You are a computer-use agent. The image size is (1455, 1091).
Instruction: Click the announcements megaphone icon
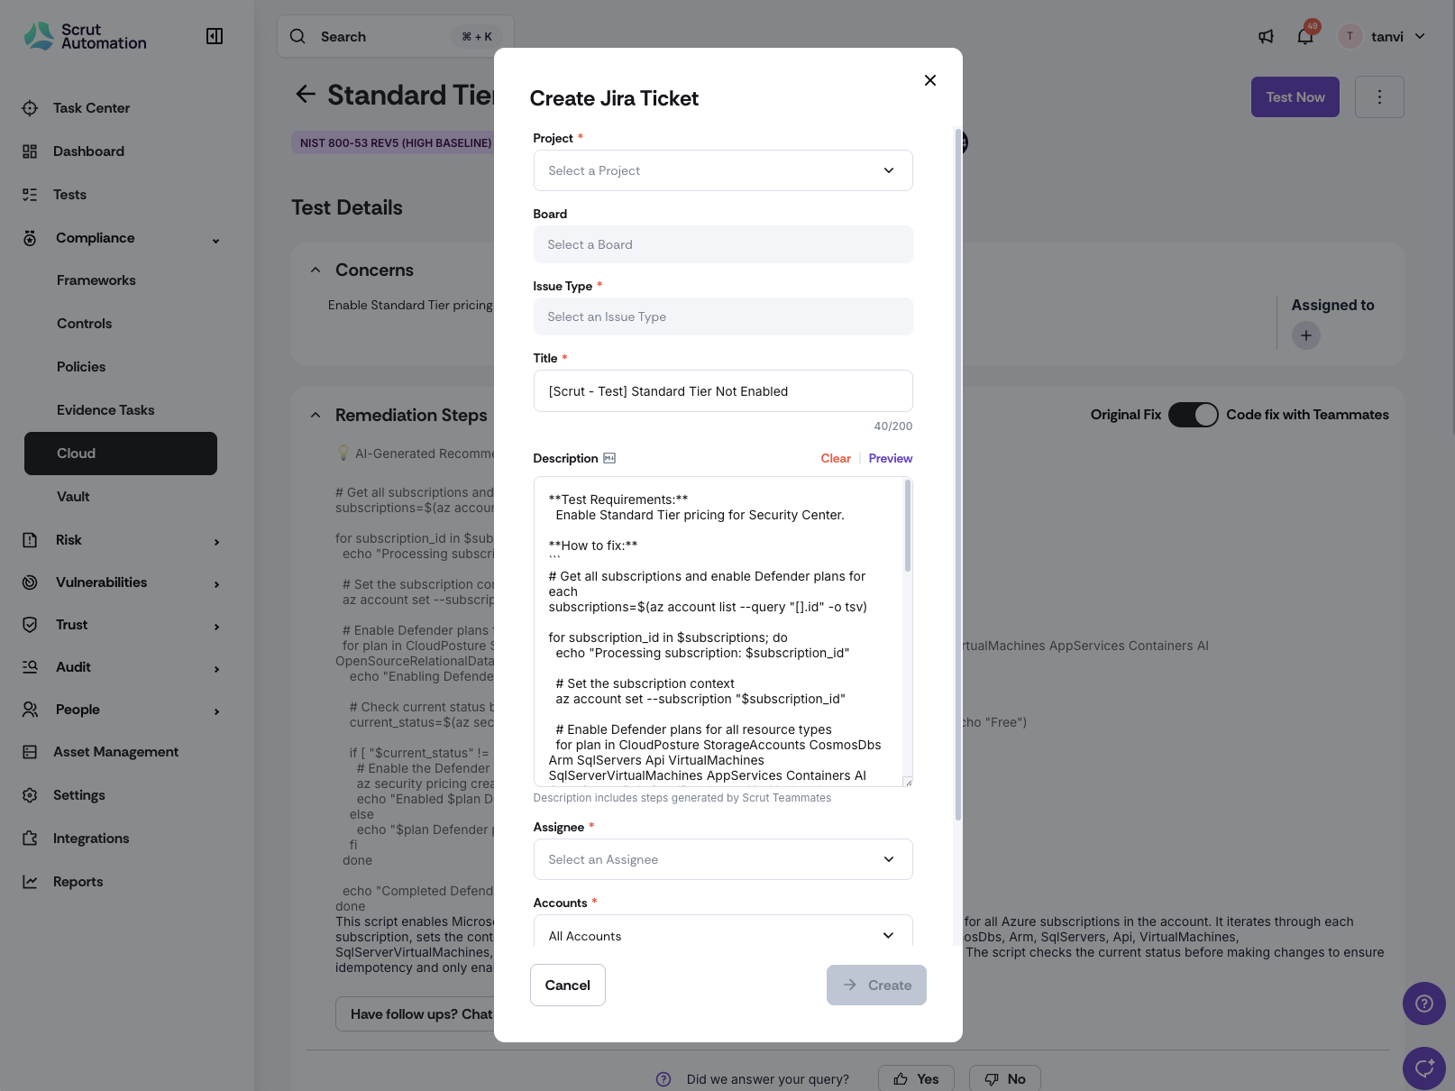click(1266, 36)
